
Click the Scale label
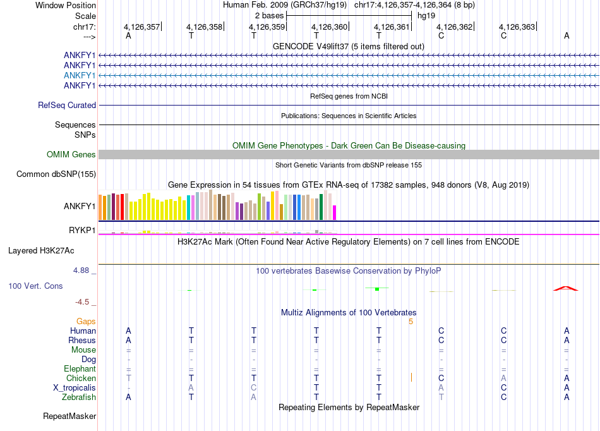[85, 16]
